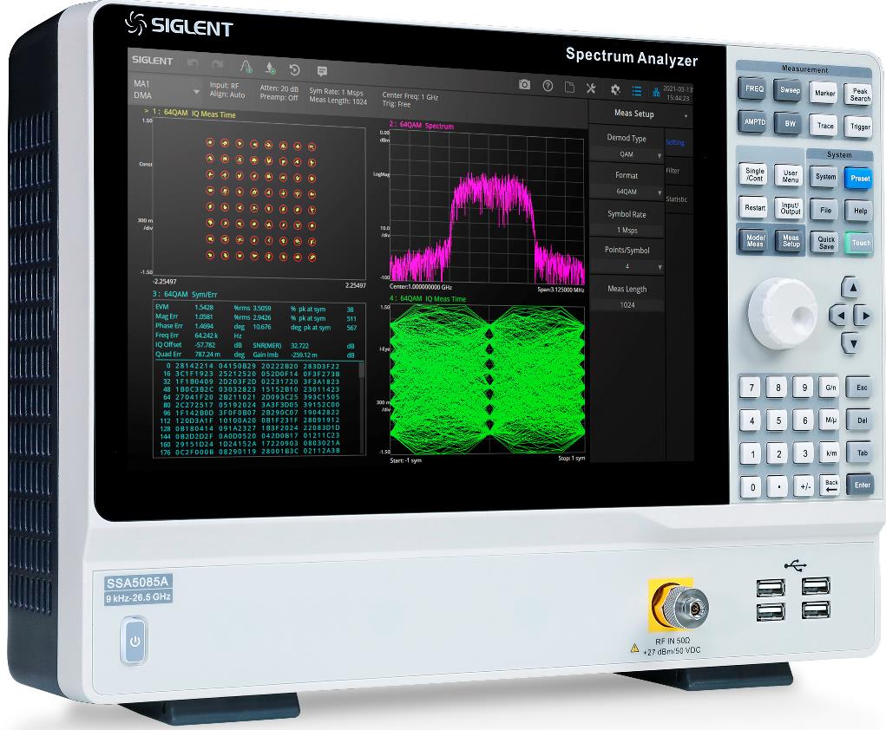Tap the camera screenshot icon

[524, 85]
